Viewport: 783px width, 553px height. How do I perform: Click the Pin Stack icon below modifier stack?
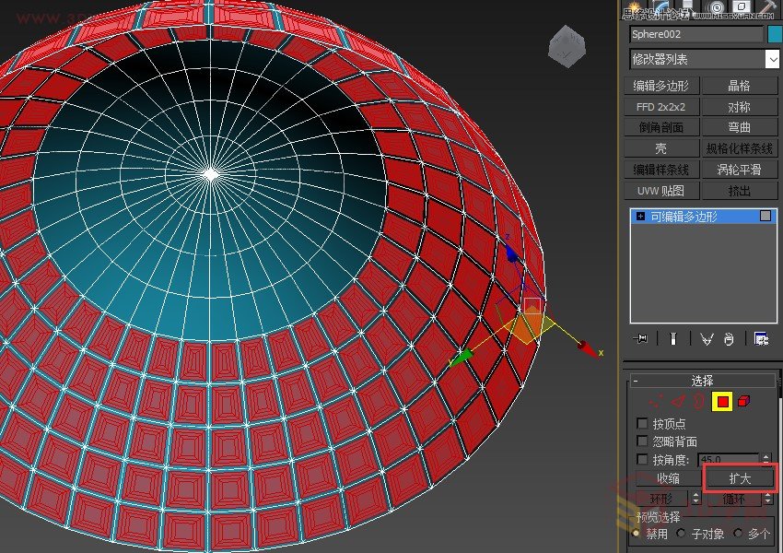click(x=642, y=338)
